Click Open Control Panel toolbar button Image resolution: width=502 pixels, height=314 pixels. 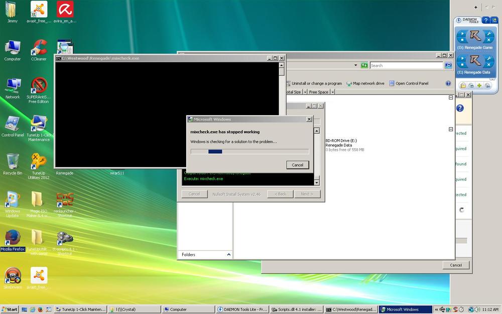tap(409, 83)
